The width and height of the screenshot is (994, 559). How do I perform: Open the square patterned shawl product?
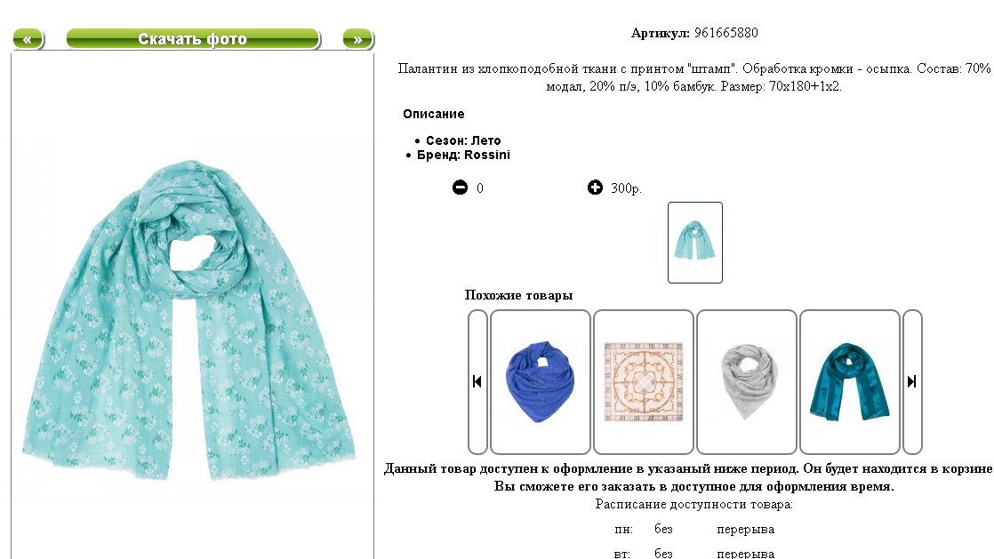[644, 381]
